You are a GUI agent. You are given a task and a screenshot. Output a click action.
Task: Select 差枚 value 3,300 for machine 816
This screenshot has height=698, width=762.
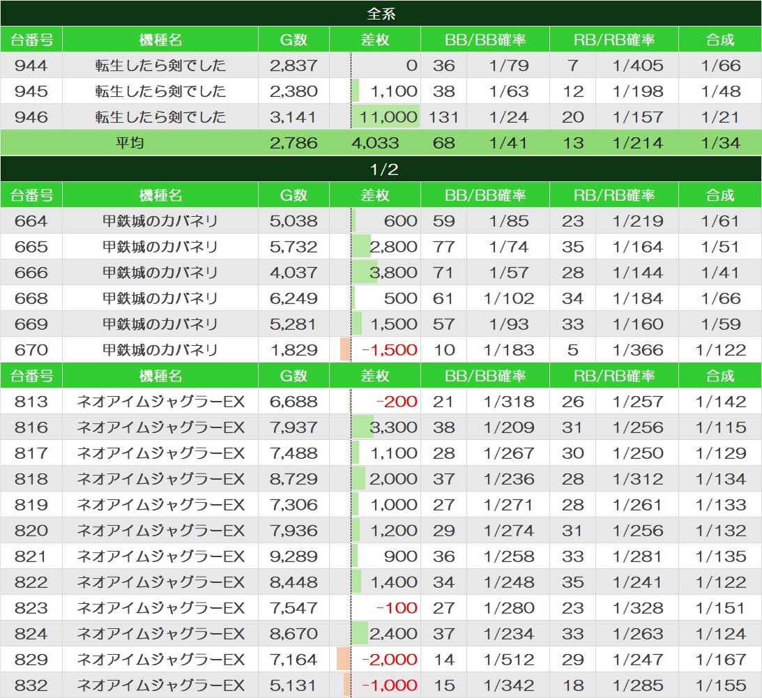click(374, 427)
